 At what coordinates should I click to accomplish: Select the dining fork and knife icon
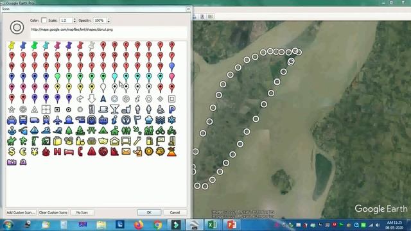(91, 109)
